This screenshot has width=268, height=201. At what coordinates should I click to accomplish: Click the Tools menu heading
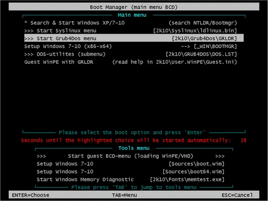[134, 148]
